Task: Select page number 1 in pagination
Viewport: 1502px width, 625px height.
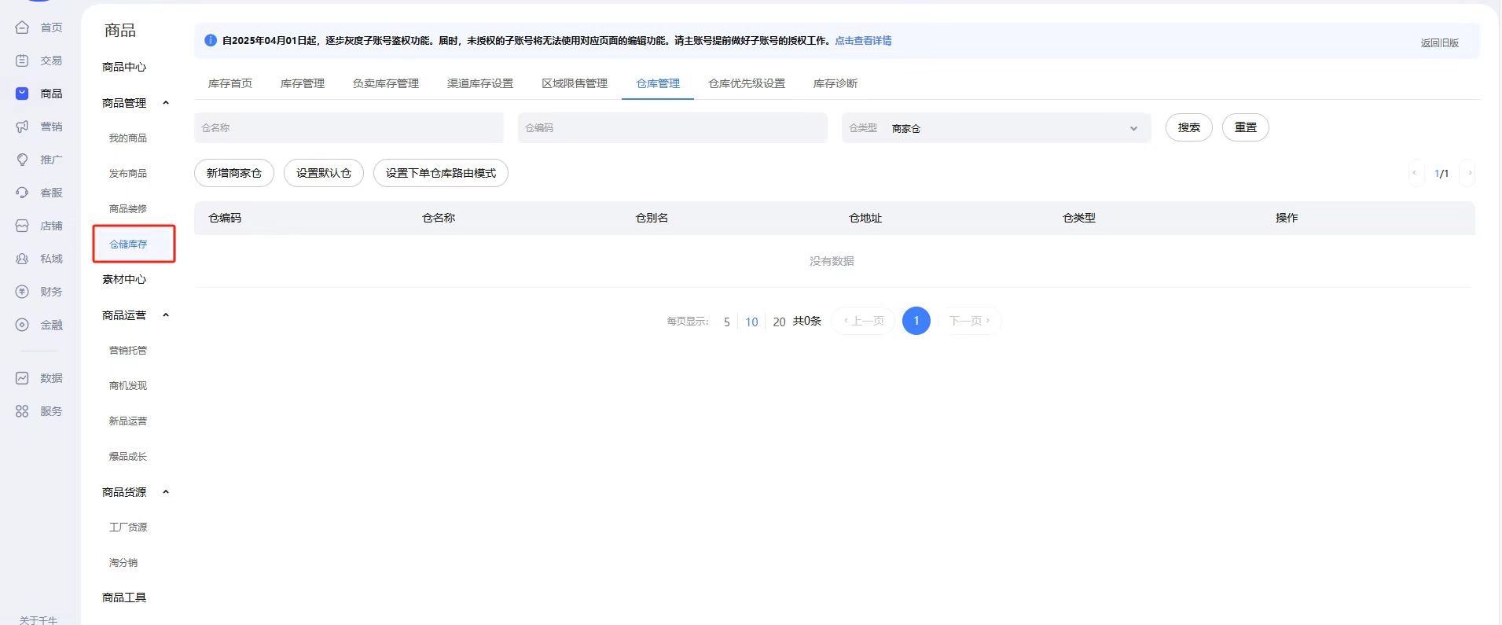Action: [x=916, y=321]
